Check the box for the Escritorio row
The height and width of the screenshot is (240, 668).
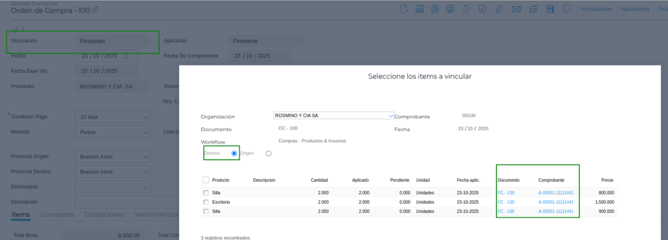click(206, 202)
